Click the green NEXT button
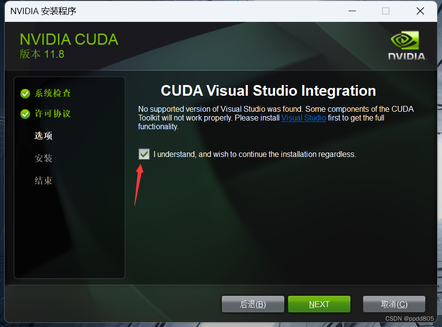 tap(319, 304)
